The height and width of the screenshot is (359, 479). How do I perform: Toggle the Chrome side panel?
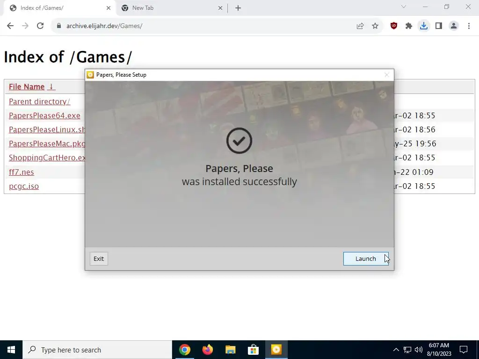pyautogui.click(x=439, y=26)
